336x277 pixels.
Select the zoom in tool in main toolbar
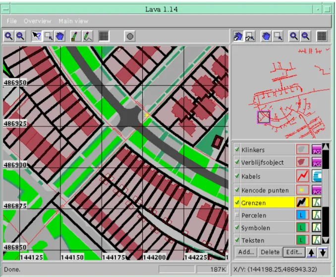click(x=8, y=36)
